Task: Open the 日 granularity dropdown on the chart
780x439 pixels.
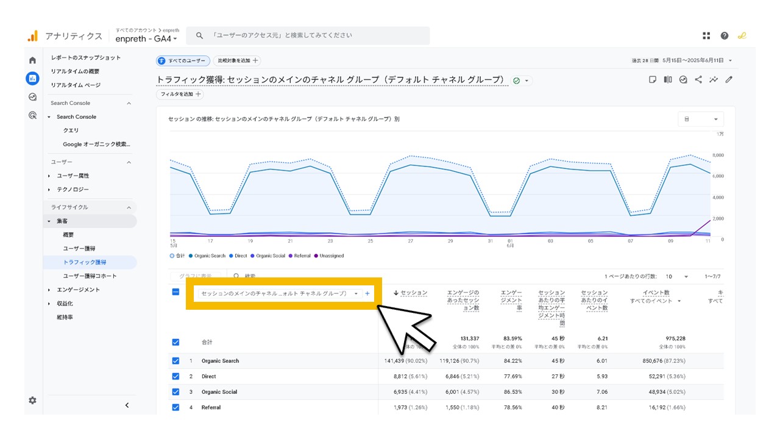Action: 700,118
